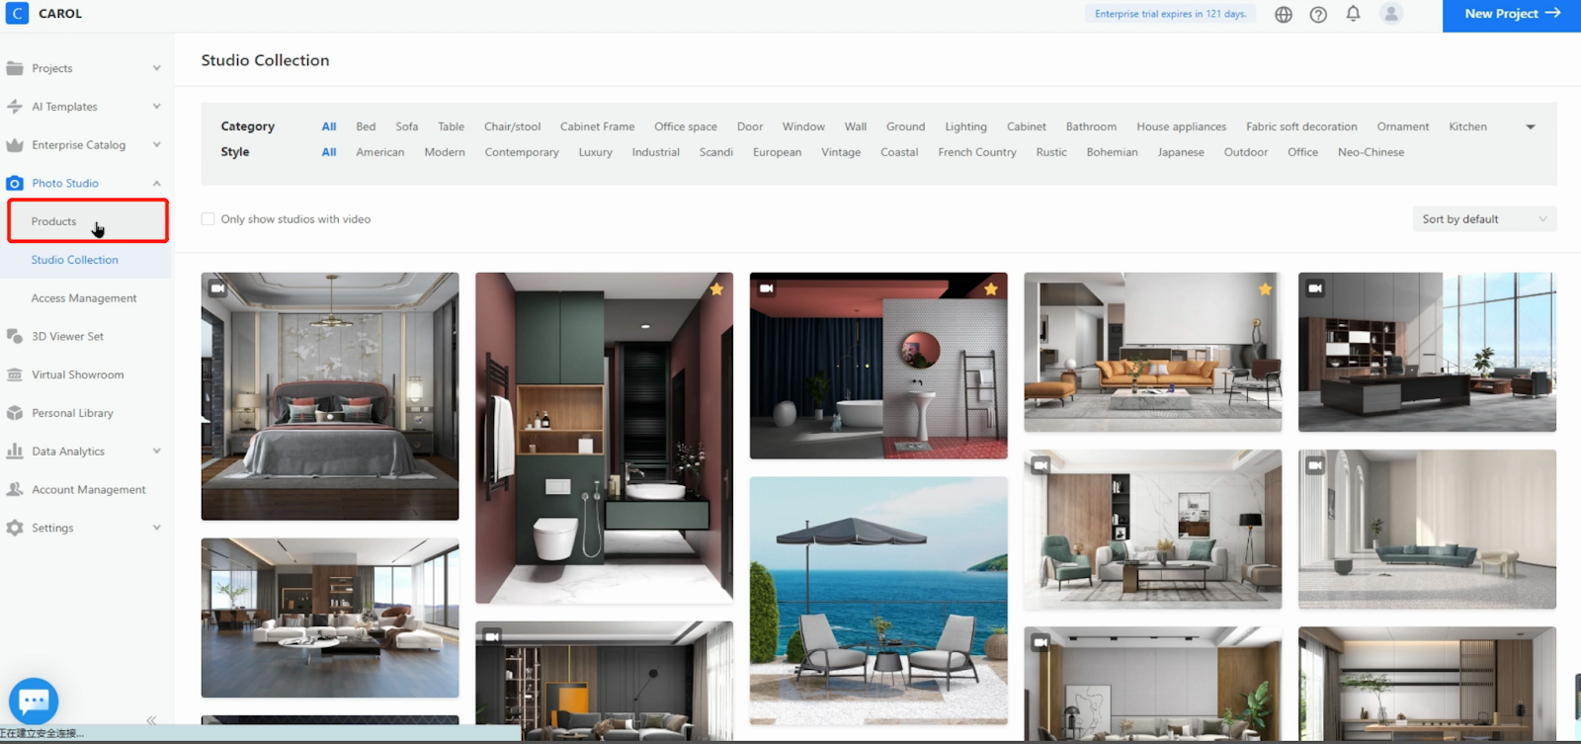Click video icon on dark office studio

tap(1315, 289)
